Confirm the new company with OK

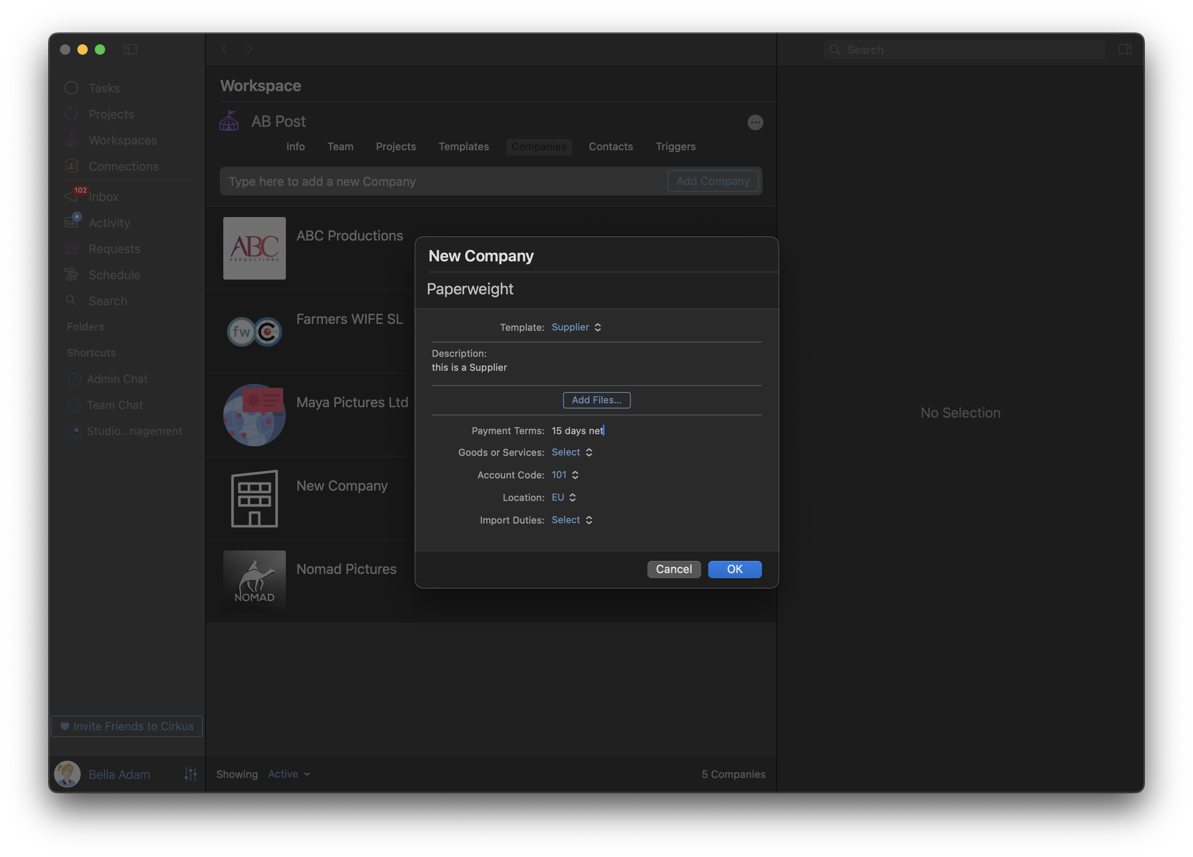pos(734,570)
